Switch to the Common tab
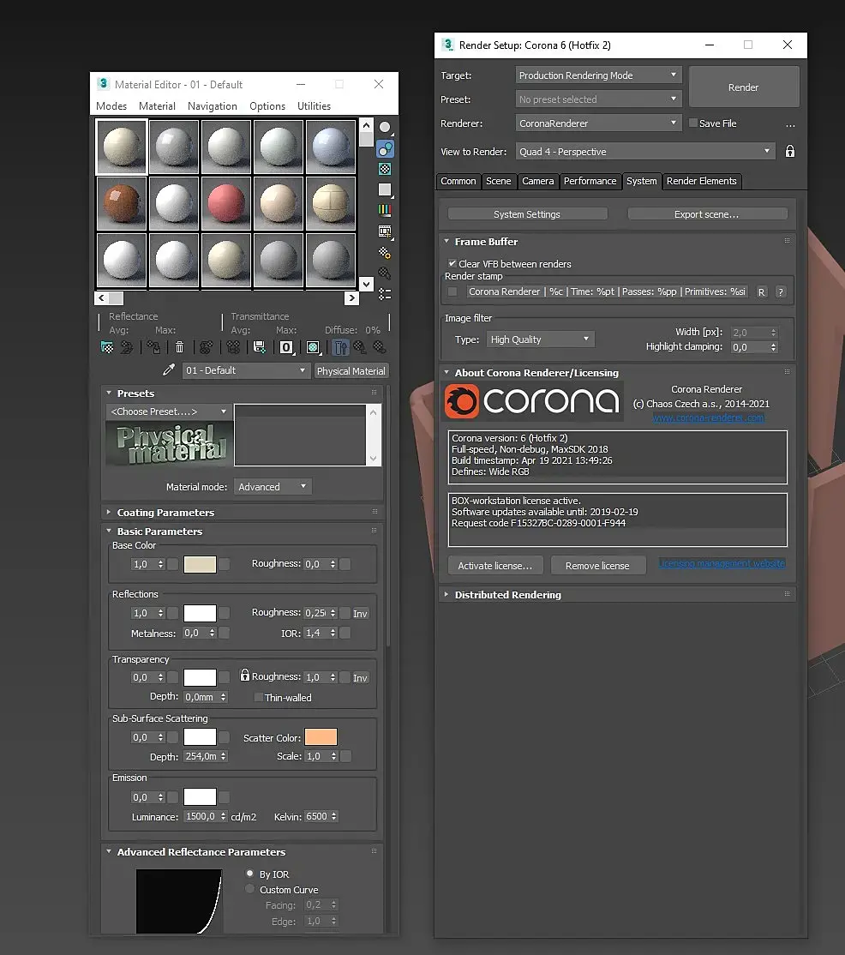Image resolution: width=845 pixels, height=955 pixels. click(458, 181)
